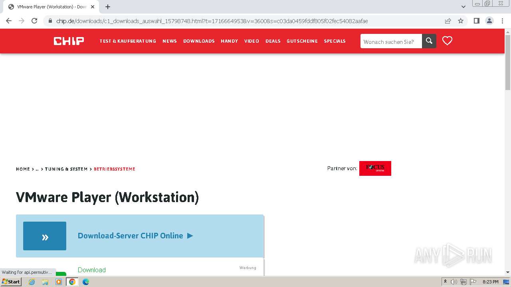Open the heart favorites icon
This screenshot has height=287, width=511.
pyautogui.click(x=447, y=41)
